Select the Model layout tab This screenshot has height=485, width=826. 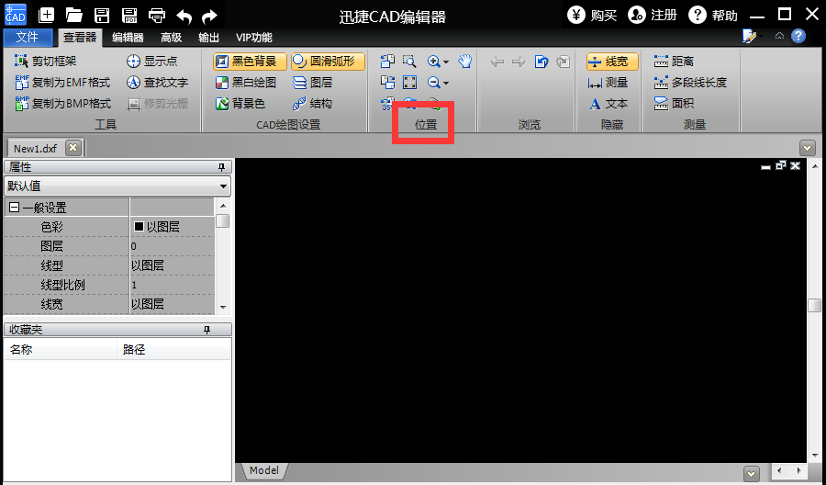(x=264, y=470)
